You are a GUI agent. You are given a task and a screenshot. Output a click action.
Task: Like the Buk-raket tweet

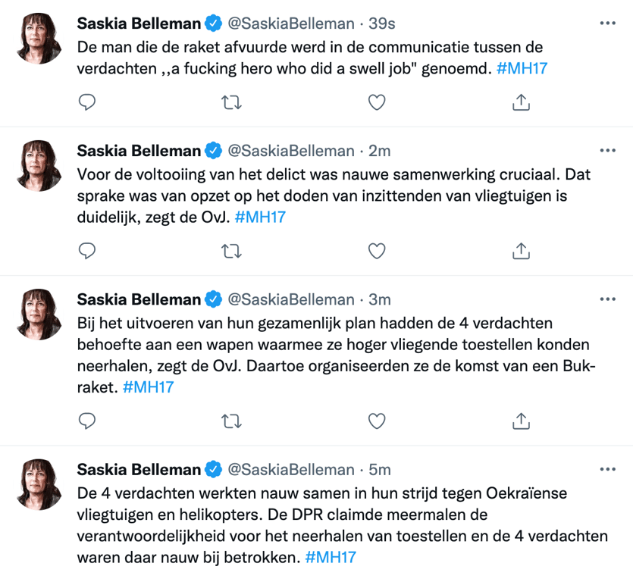pos(376,420)
